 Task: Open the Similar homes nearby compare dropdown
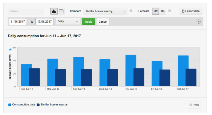click(105, 11)
